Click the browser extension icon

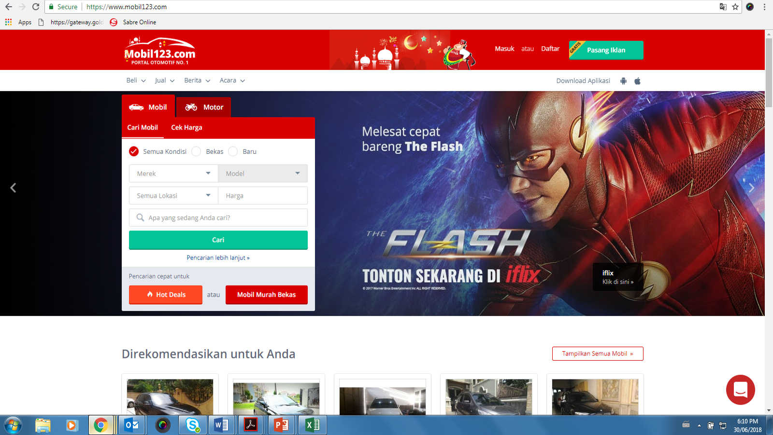tap(750, 7)
